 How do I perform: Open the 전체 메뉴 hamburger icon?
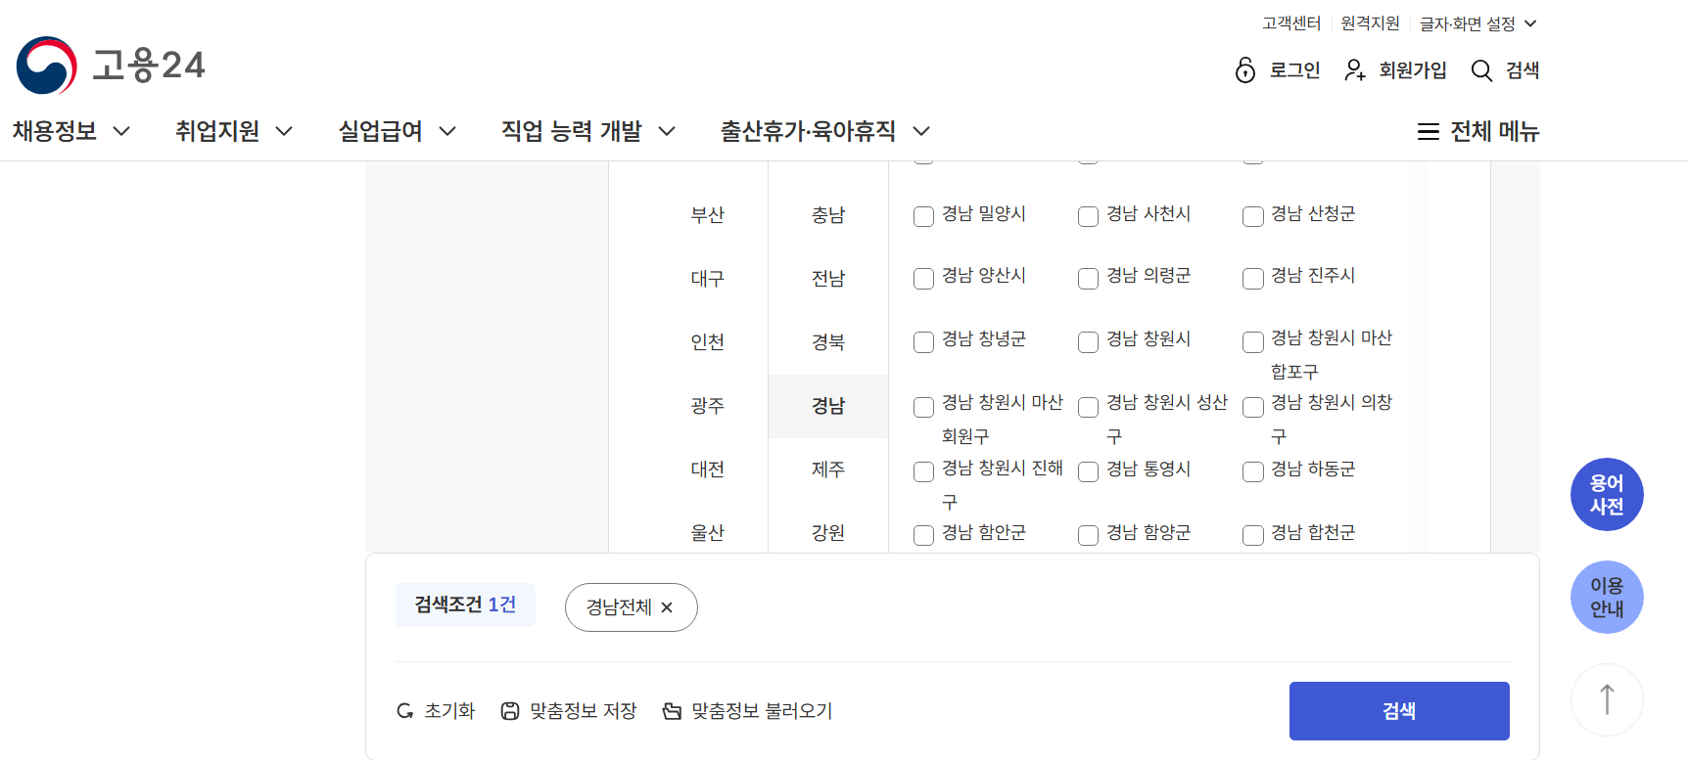[1427, 131]
